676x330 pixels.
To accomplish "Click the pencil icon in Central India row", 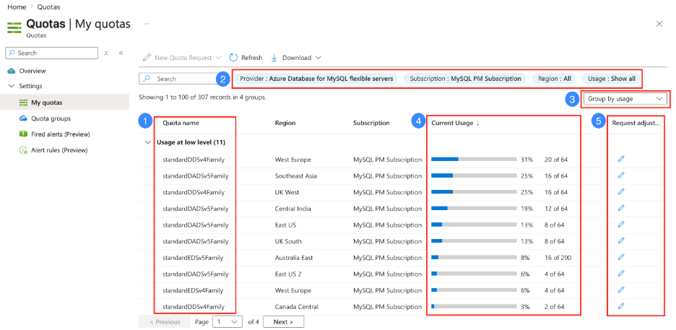I will click(621, 208).
